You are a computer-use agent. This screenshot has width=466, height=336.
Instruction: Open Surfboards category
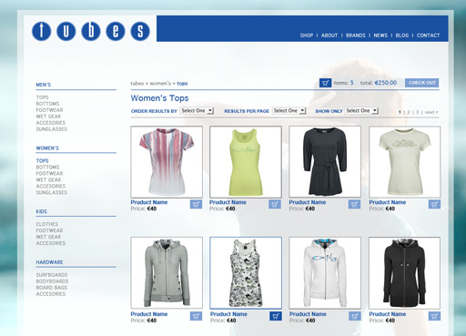coord(52,275)
